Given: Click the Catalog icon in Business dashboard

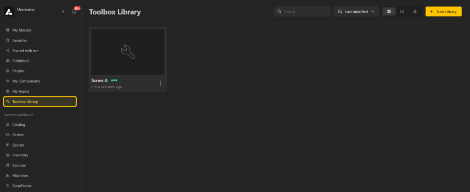Looking at the screenshot, I should coord(8,124).
